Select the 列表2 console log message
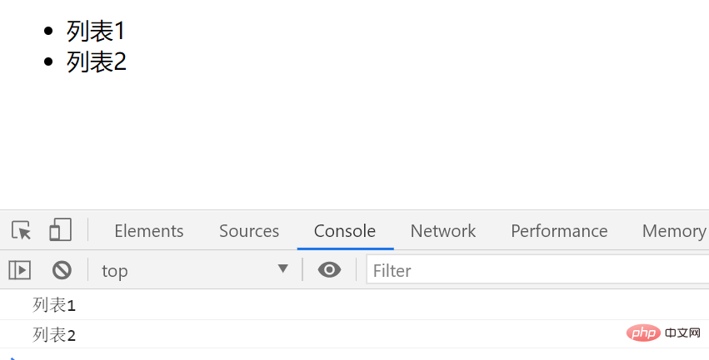709x360 pixels. [54, 335]
